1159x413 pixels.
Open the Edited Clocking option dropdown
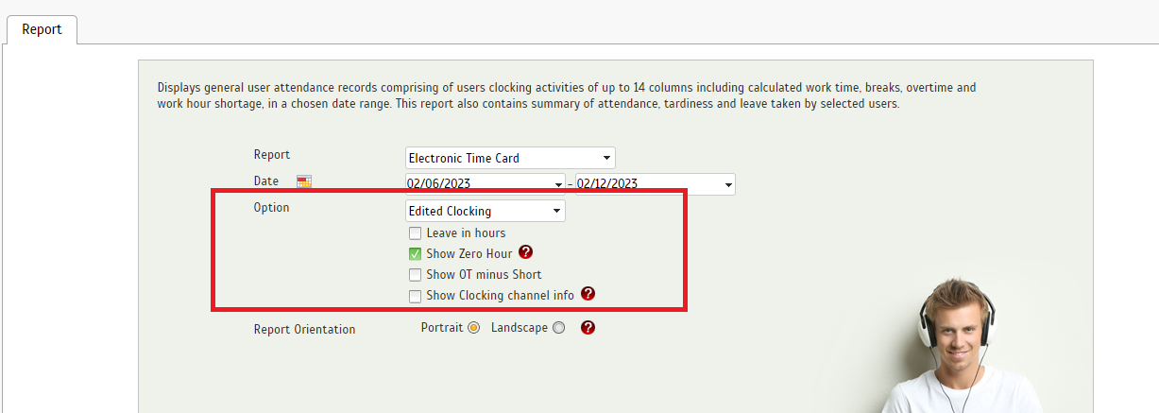(x=486, y=211)
